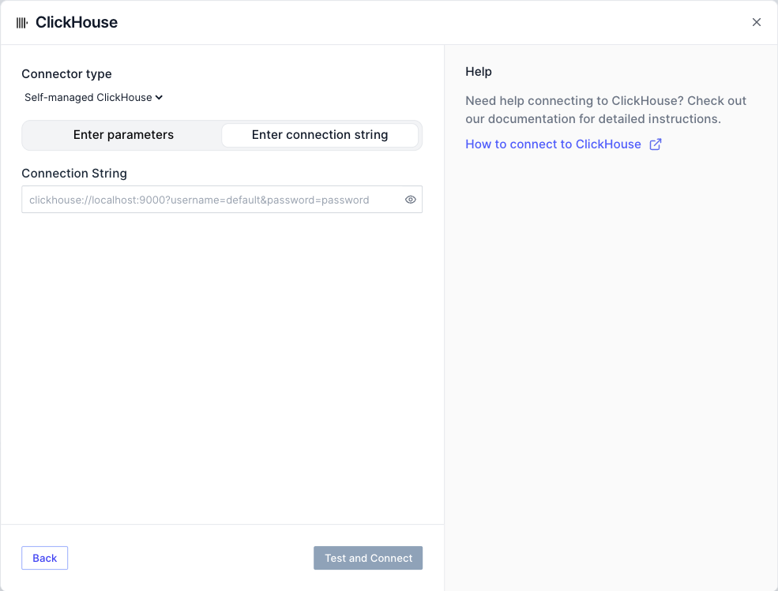Go back with the Back button
778x591 pixels.
[x=45, y=559]
